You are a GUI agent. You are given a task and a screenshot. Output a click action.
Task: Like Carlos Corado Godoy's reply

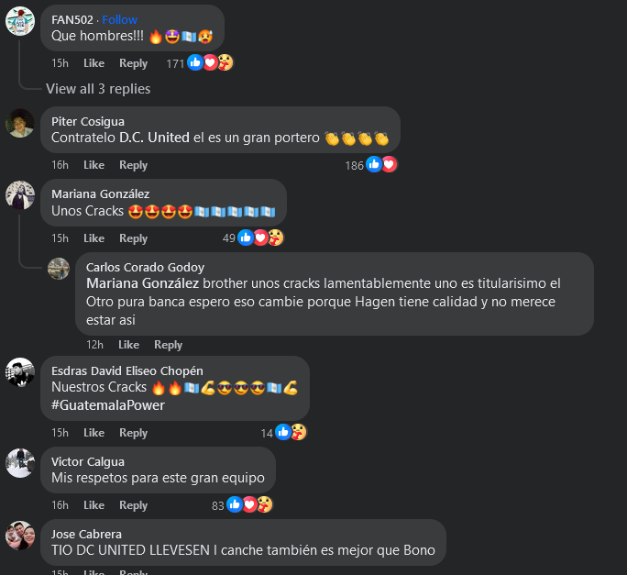point(128,345)
